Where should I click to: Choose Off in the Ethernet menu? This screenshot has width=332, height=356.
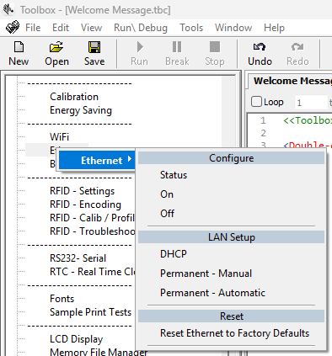pos(168,214)
